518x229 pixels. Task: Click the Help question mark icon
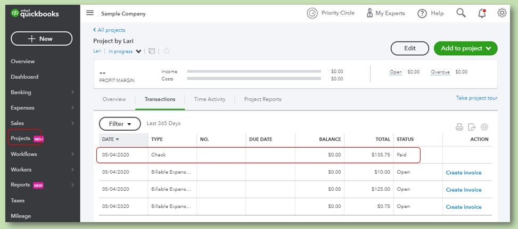pyautogui.click(x=422, y=13)
